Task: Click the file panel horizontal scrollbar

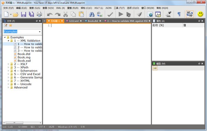Action: [22, 123]
